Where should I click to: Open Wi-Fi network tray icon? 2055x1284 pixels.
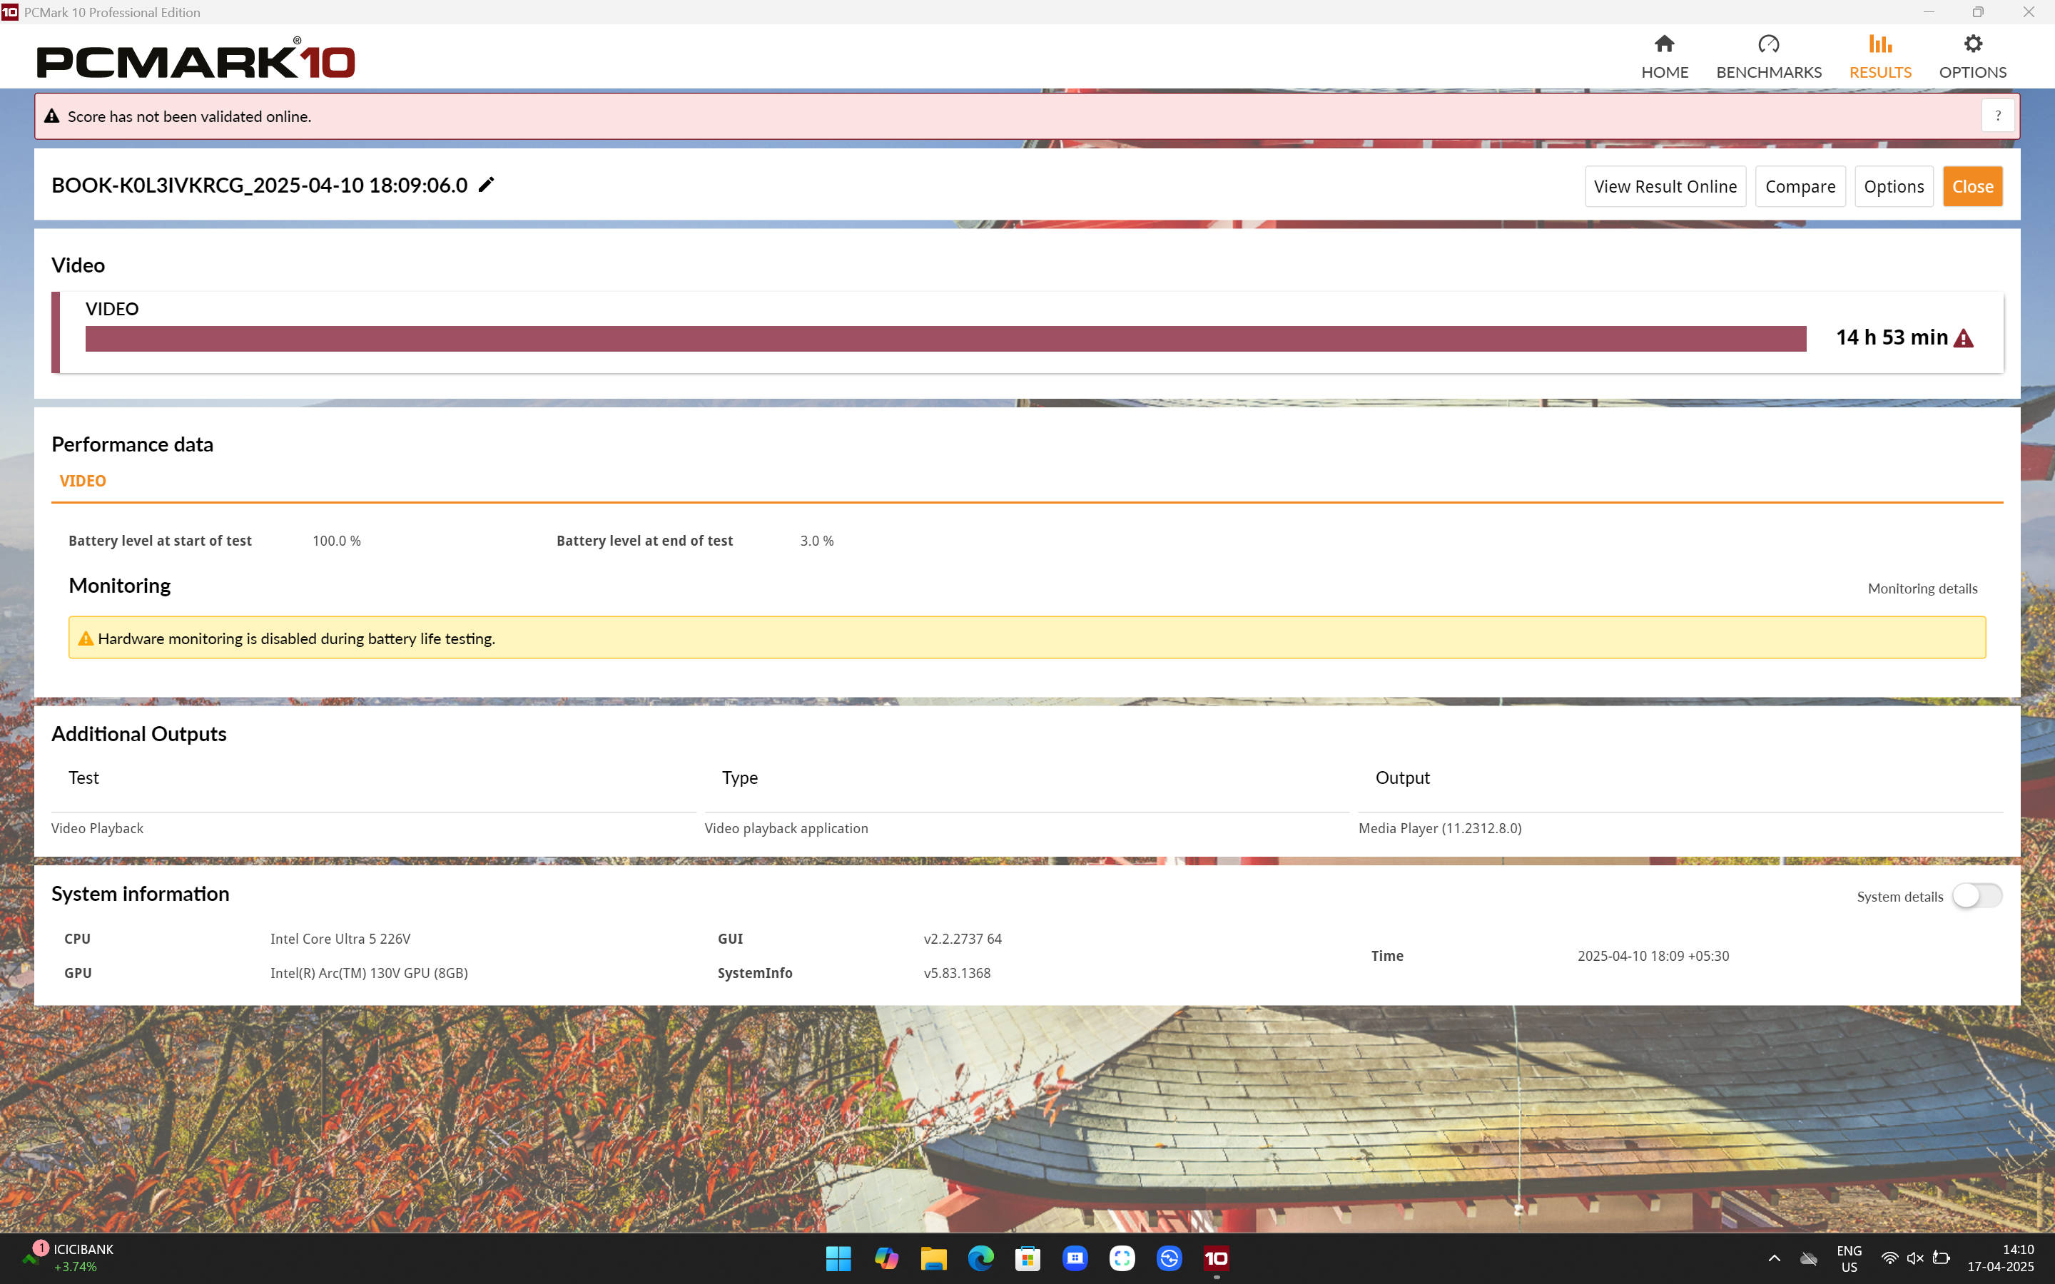coord(1889,1258)
